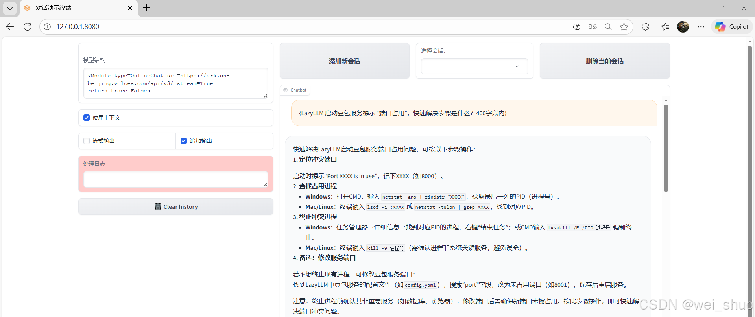Image resolution: width=755 pixels, height=317 pixels.
Task: Click the chatbot panel scrollbar thumb
Action: tap(666, 148)
